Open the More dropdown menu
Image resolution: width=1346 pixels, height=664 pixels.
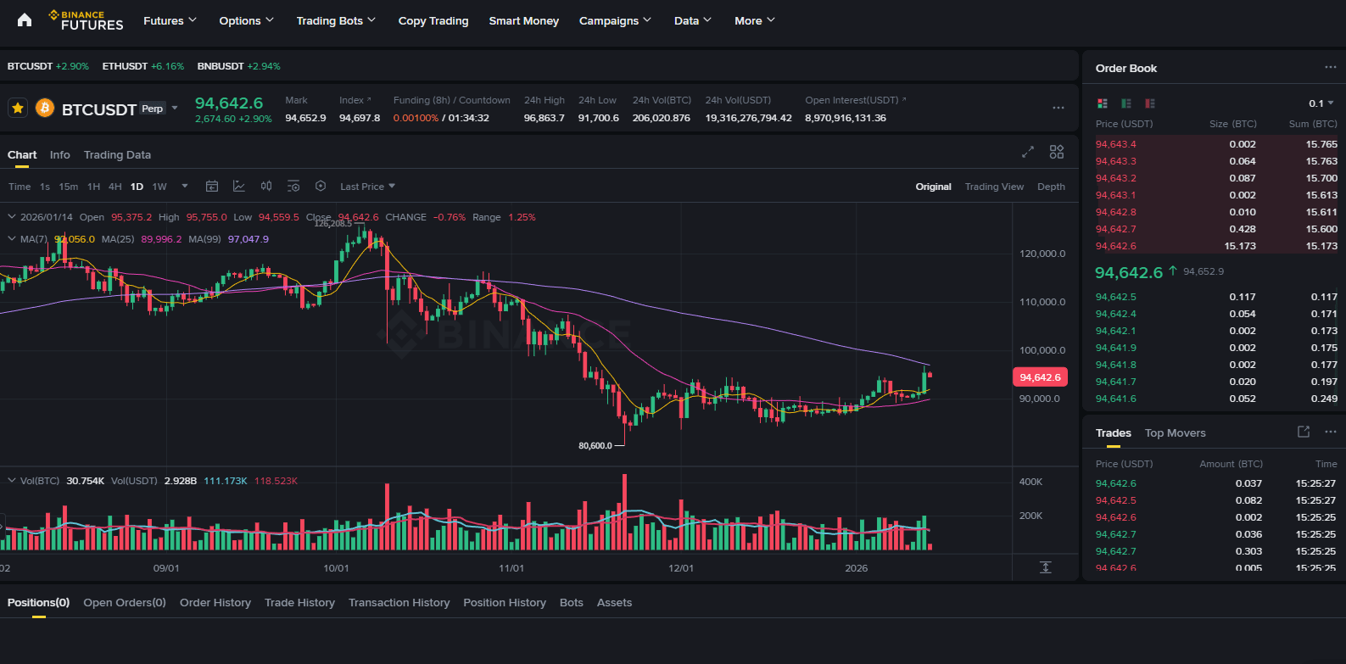(x=755, y=20)
